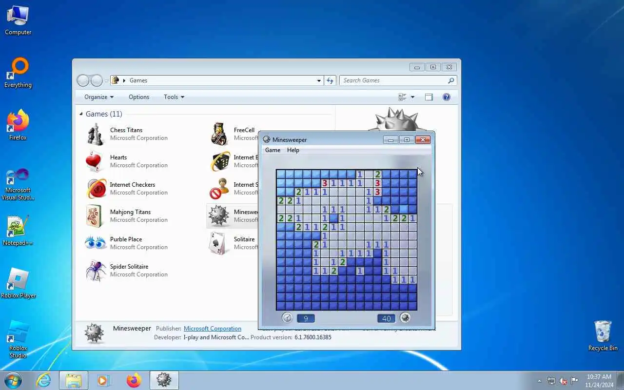
Task: Launch Internet Explorer from taskbar
Action: coord(44,380)
